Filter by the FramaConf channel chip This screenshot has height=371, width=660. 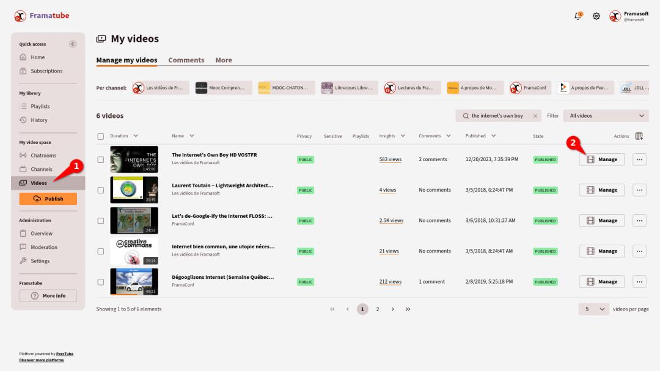coord(532,88)
